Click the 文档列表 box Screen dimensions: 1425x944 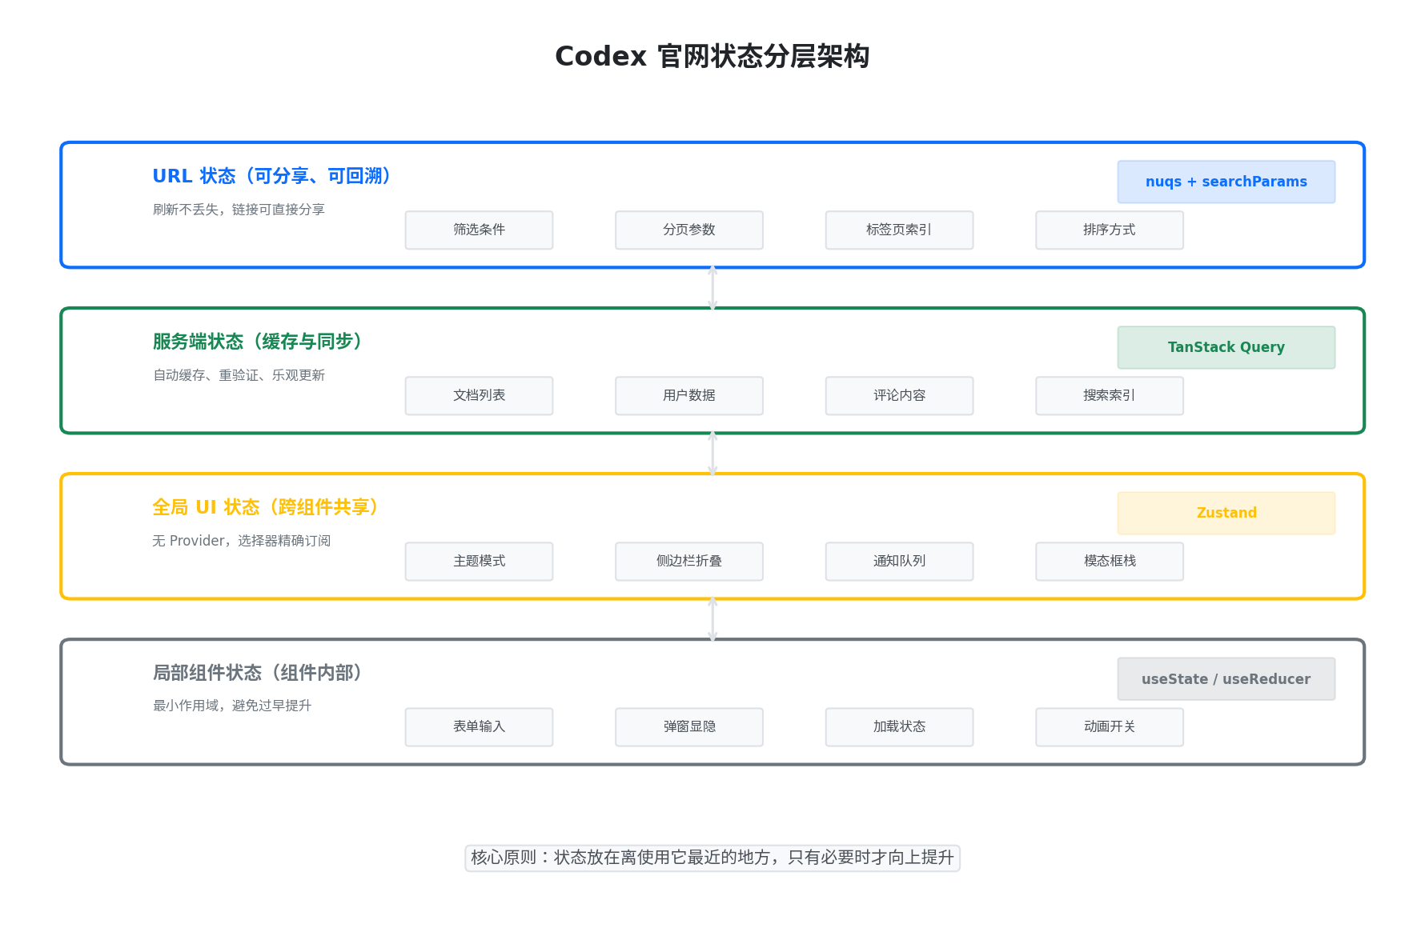point(479,395)
